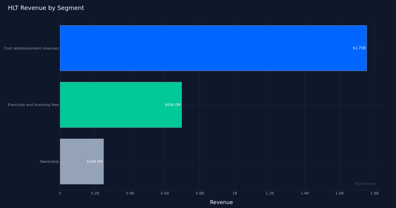Image resolution: width=396 pixels, height=208 pixels.
Task: Click the Revenue axis title
Action: click(x=221, y=202)
